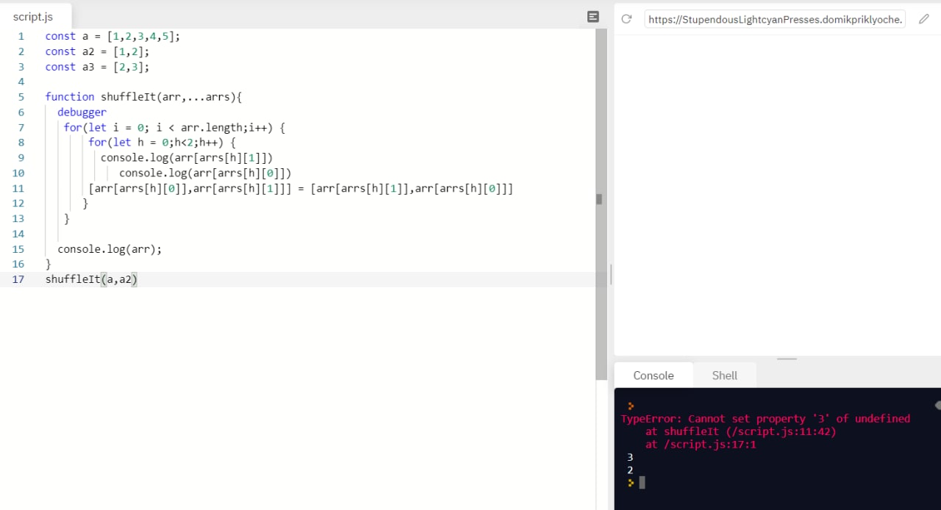This screenshot has width=941, height=510.
Task: Click the horizontal drag handle above the console
Action: coord(787,359)
